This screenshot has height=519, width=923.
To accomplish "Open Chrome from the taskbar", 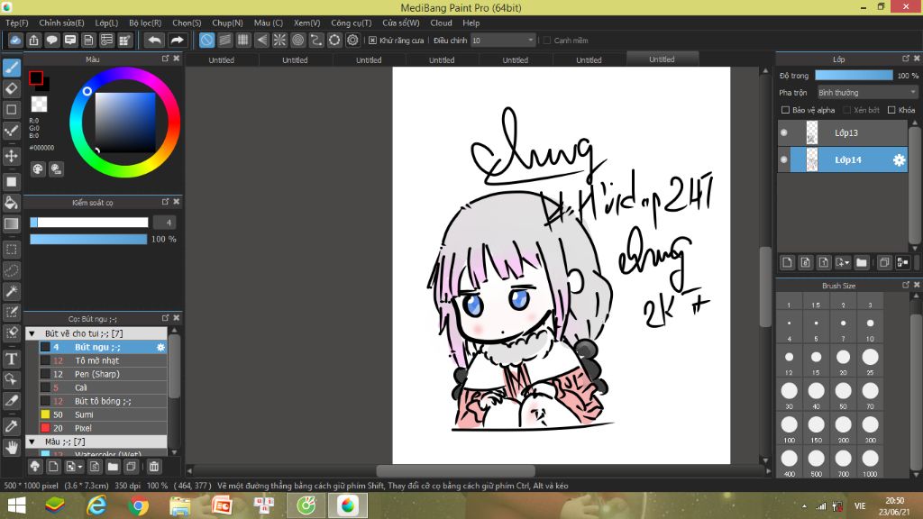I will click(x=138, y=505).
